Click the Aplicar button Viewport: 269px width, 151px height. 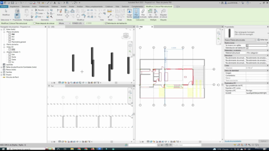click(x=264, y=141)
